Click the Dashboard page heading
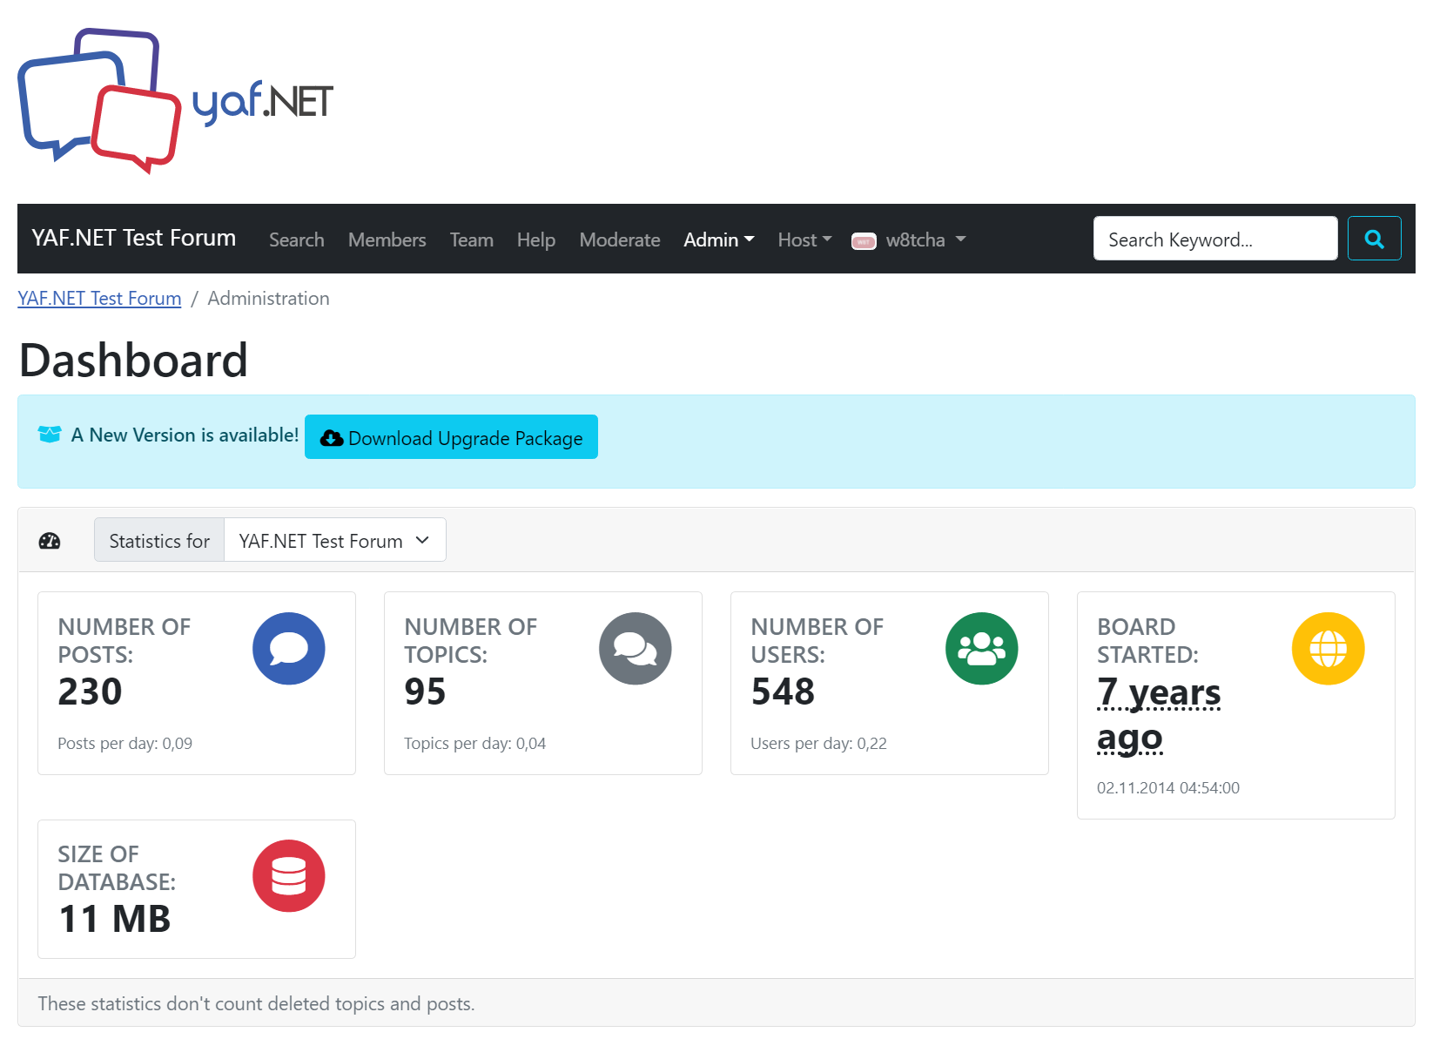 pyautogui.click(x=133, y=361)
